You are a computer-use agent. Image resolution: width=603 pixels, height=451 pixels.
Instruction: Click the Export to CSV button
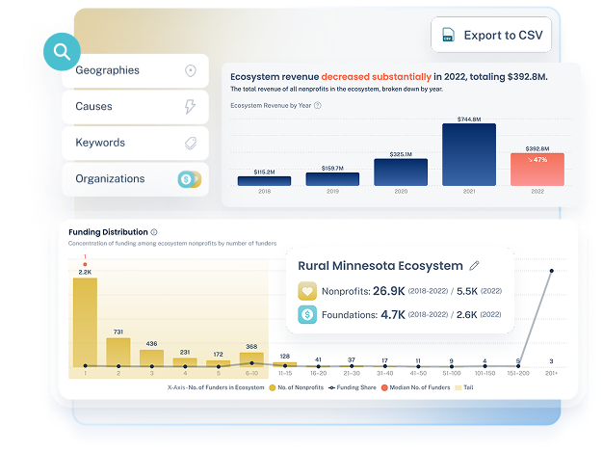coord(491,36)
